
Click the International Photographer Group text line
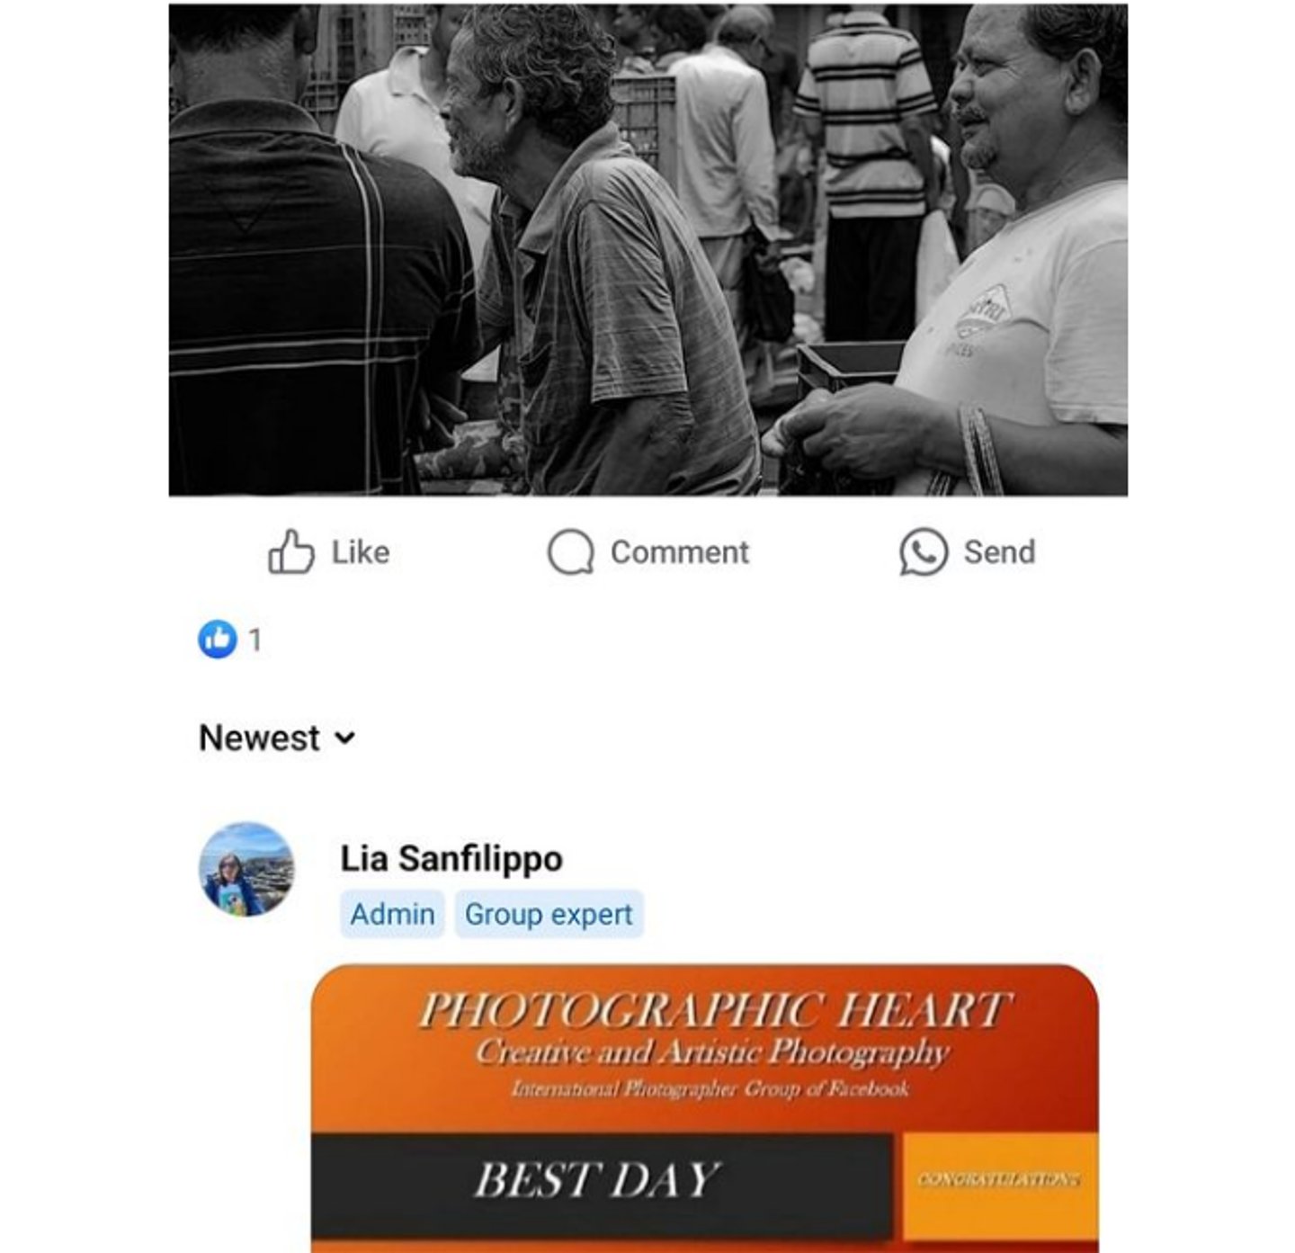click(710, 1089)
